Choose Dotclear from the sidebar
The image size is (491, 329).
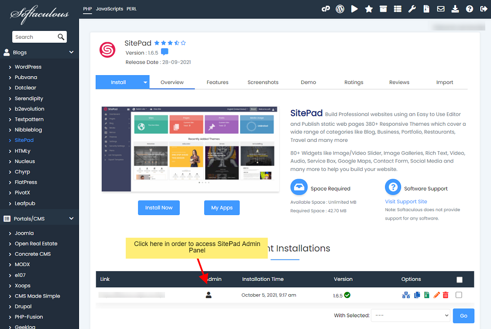pos(26,87)
